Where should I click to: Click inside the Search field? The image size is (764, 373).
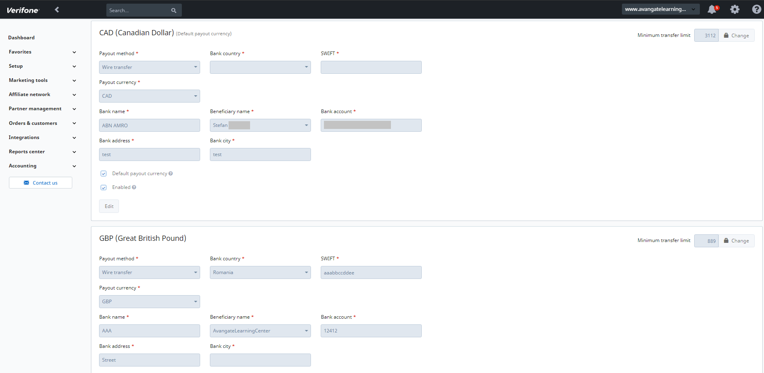[138, 10]
